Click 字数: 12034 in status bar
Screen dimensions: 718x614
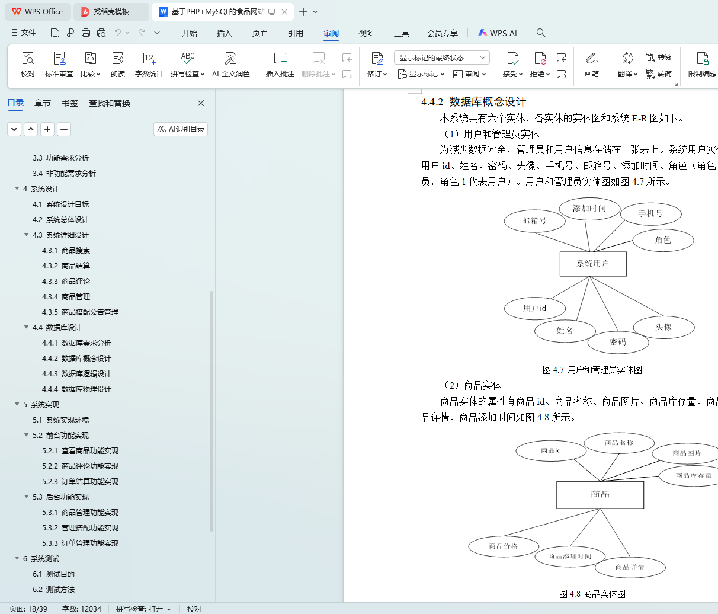(x=82, y=609)
